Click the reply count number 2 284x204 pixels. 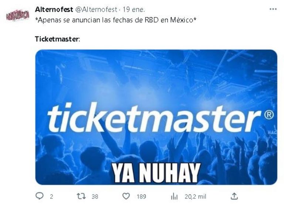pyautogui.click(x=52, y=197)
